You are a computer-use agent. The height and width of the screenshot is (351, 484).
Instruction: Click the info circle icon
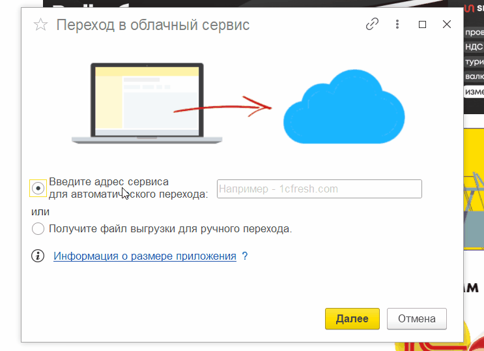tap(38, 256)
